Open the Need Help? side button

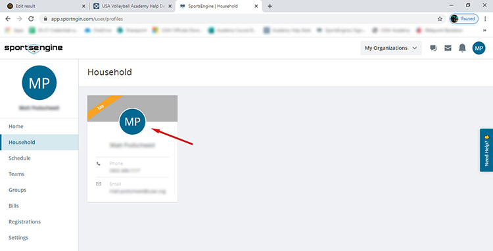[486, 150]
